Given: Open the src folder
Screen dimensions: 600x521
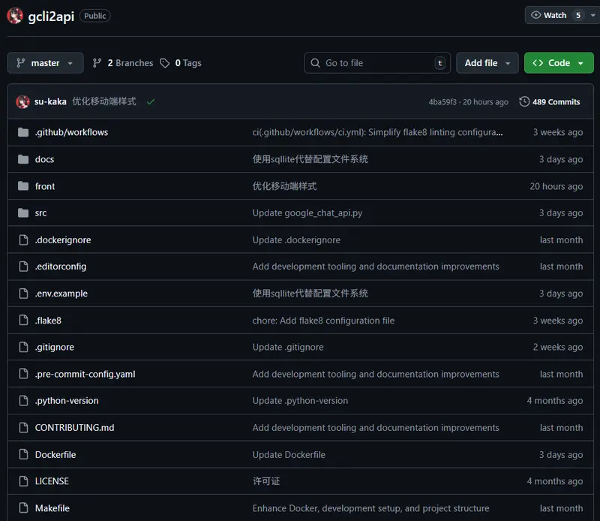Looking at the screenshot, I should [40, 213].
